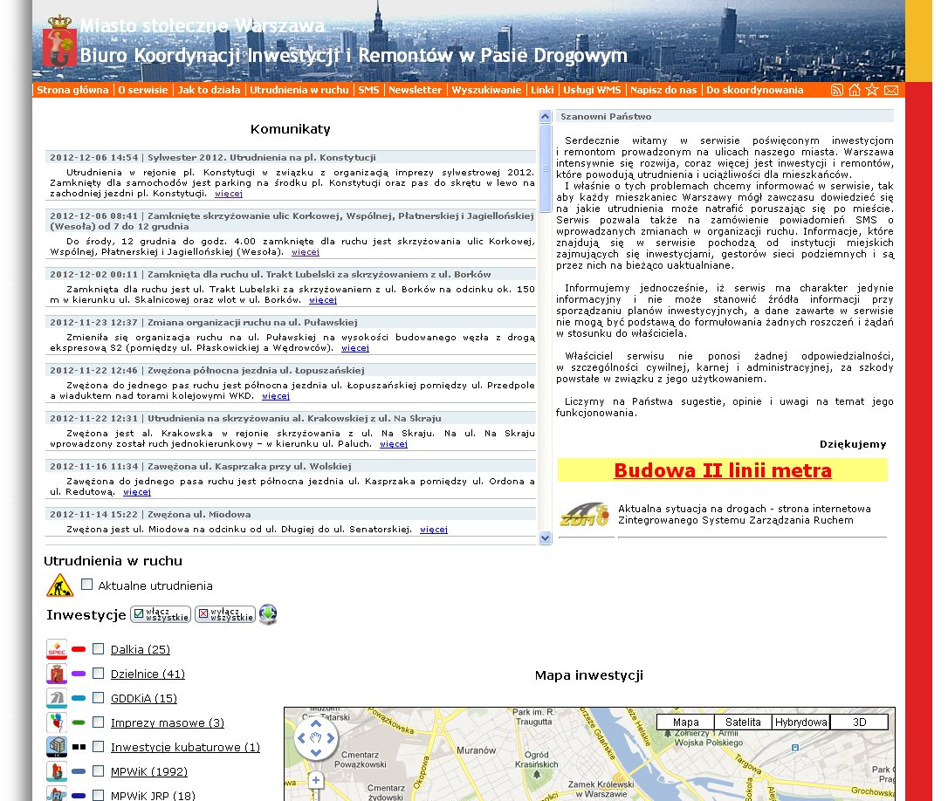
Task: Open Jak to działa menu item
Action: tap(209, 90)
